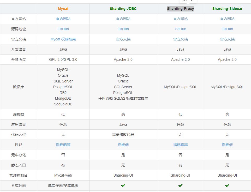Click SequoiaDB in Mycat database list
251x192 pixels.
[x=63, y=104]
